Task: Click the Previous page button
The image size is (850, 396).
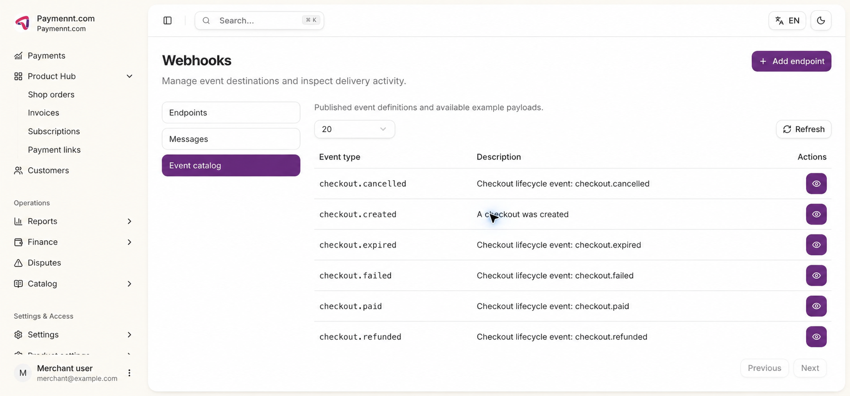Action: pos(764,368)
